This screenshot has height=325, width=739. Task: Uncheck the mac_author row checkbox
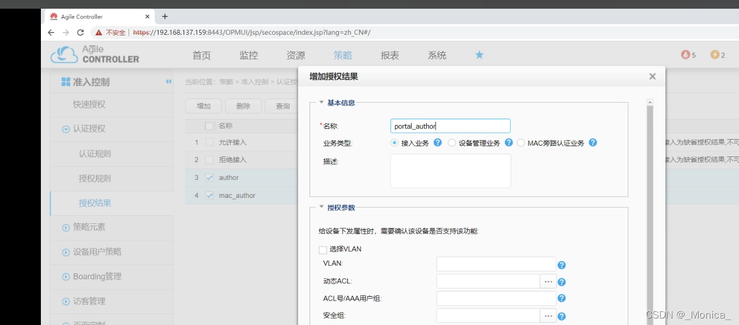(x=209, y=195)
